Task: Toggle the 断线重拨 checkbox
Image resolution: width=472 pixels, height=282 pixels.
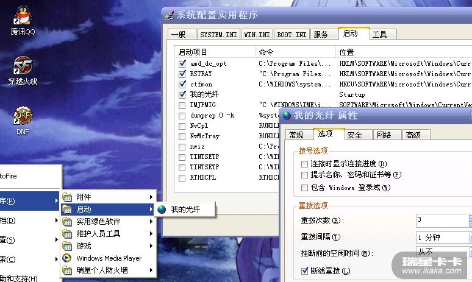Action: coord(305,270)
